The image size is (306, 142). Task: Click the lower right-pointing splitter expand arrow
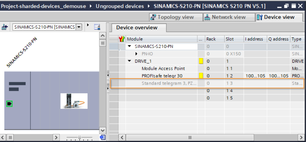click(108, 88)
